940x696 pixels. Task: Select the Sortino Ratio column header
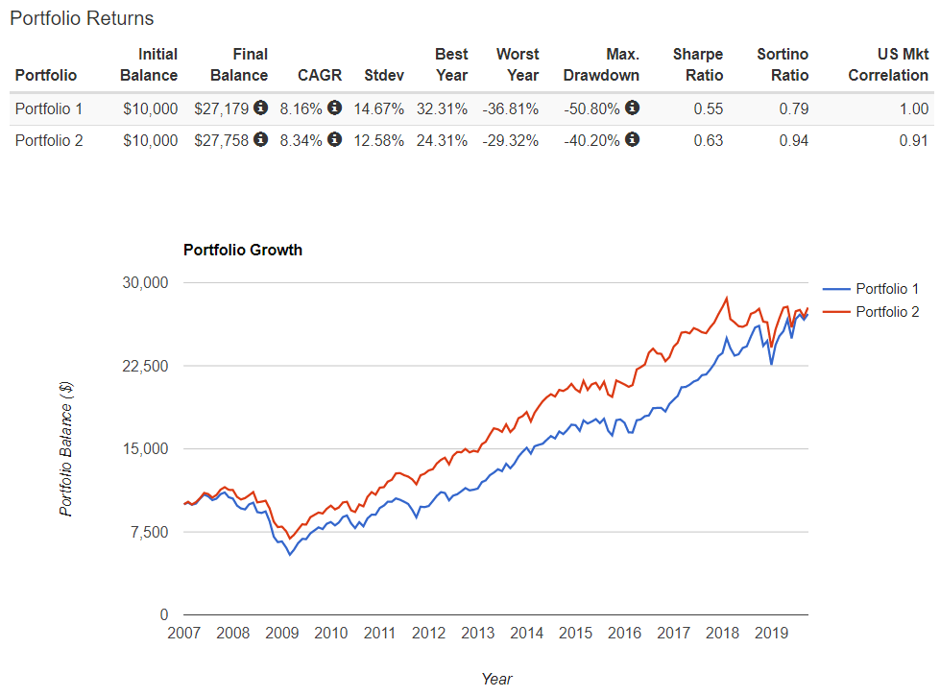[x=783, y=64]
